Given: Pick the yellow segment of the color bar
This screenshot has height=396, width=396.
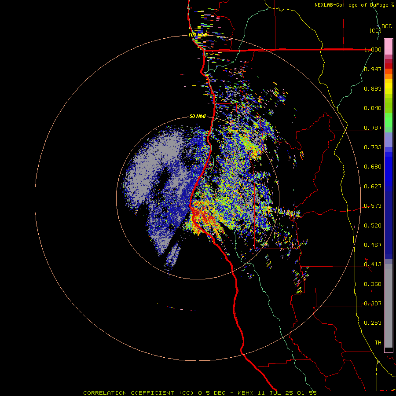Looking at the screenshot, I should [389, 86].
